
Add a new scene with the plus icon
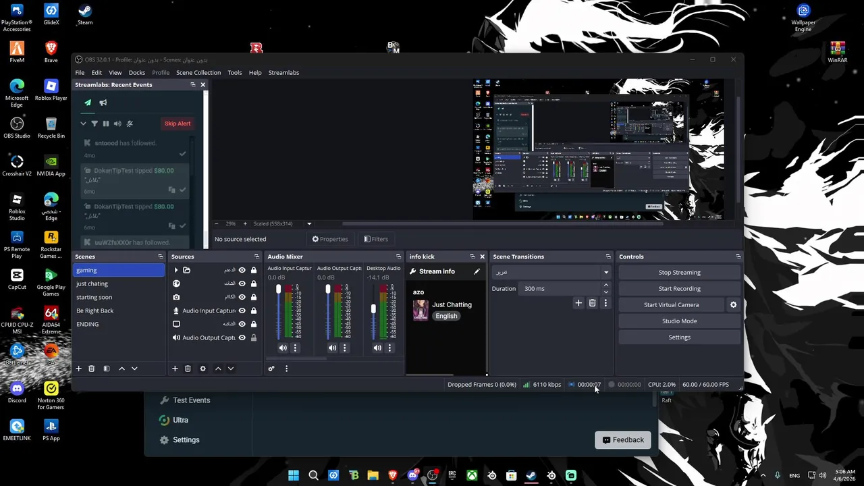[78, 369]
